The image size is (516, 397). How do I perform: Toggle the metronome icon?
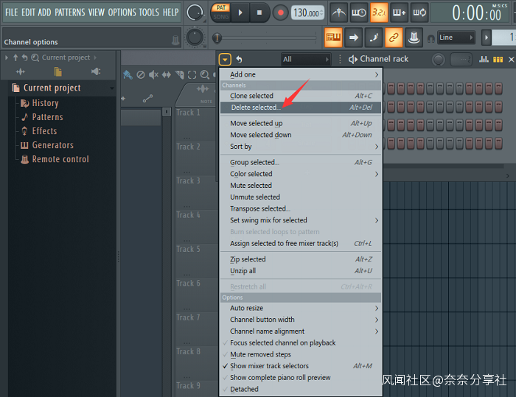coord(338,13)
